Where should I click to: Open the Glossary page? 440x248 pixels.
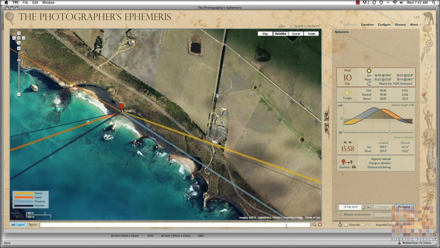tap(400, 25)
